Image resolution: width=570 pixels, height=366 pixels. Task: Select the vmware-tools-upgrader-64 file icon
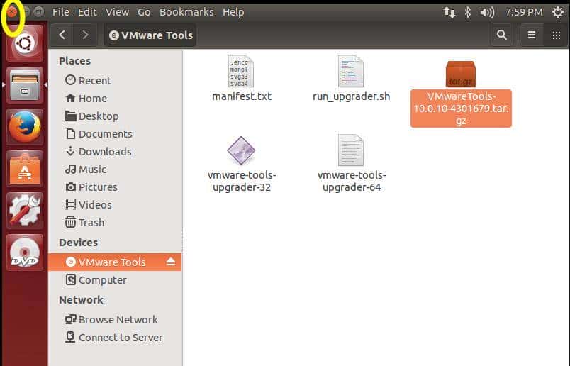point(350,150)
